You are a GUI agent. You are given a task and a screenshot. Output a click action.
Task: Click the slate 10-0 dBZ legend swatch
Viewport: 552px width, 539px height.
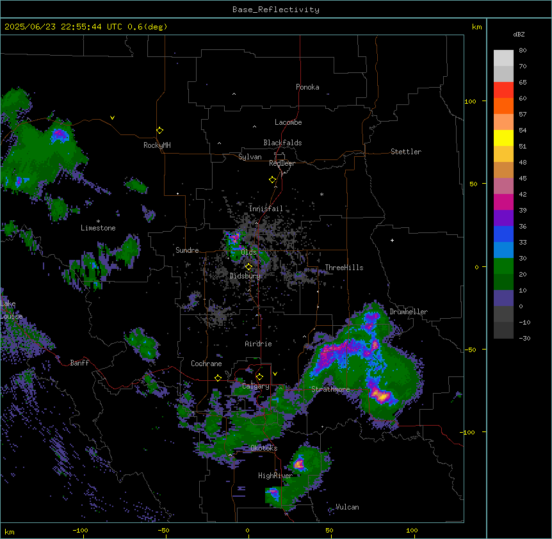pyautogui.click(x=503, y=298)
